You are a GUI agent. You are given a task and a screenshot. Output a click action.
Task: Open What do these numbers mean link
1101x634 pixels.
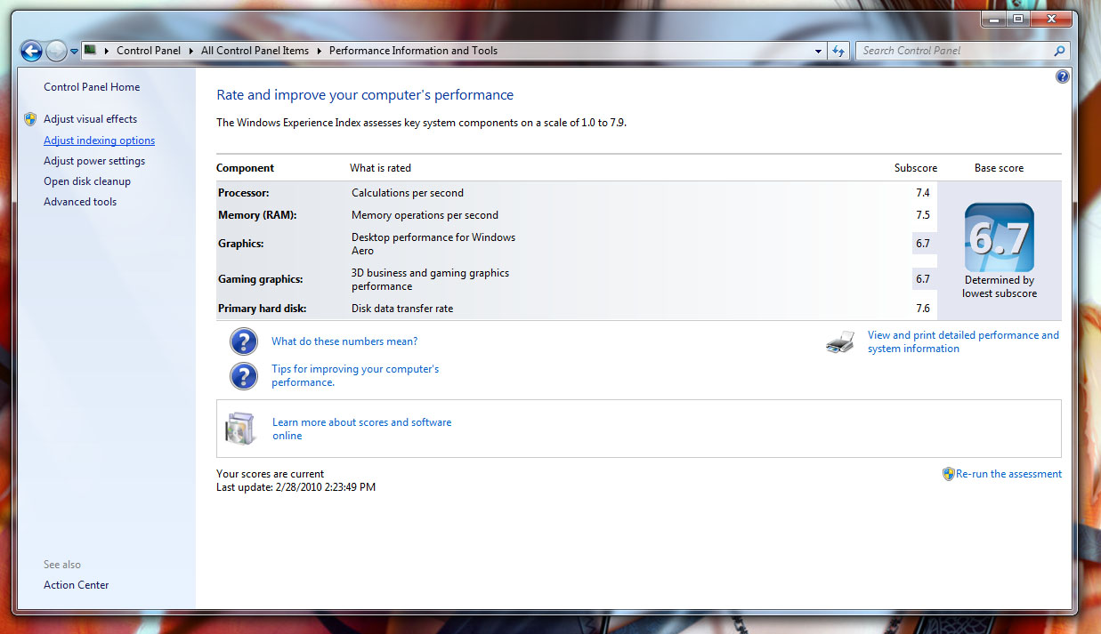coord(344,341)
